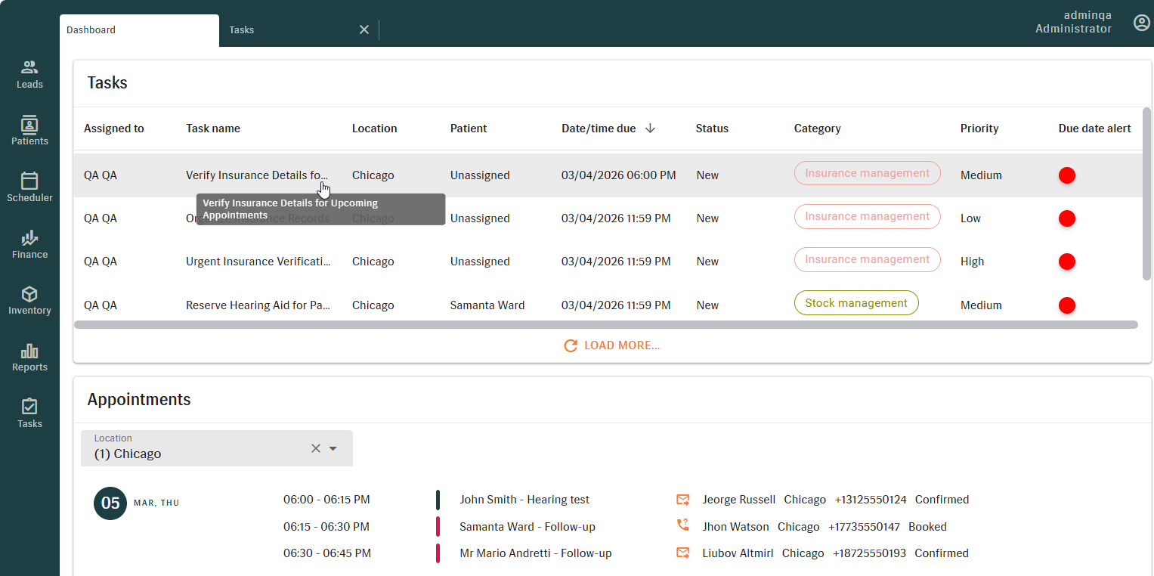This screenshot has width=1154, height=576.
Task: Click the tasks table horizontal scrollbar
Action: (x=605, y=324)
